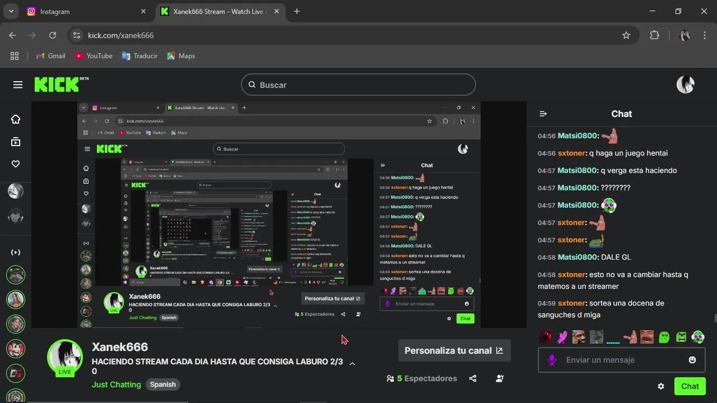Click the Personaliza tu canal button
Image resolution: width=717 pixels, height=403 pixels.
(454, 350)
